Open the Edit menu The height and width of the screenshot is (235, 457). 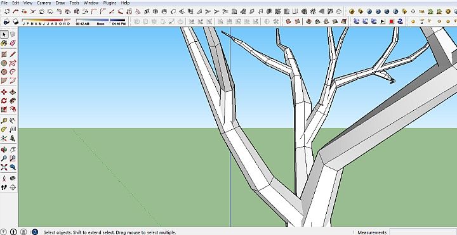pos(15,3)
